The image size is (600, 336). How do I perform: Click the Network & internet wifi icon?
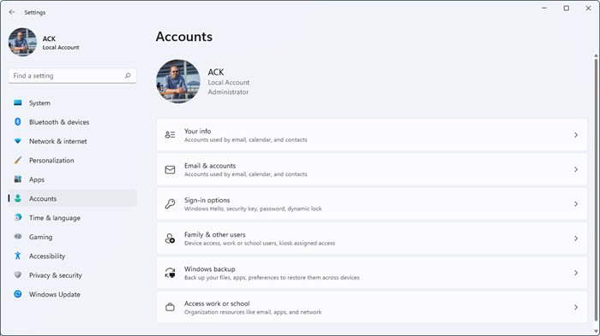pyautogui.click(x=18, y=141)
